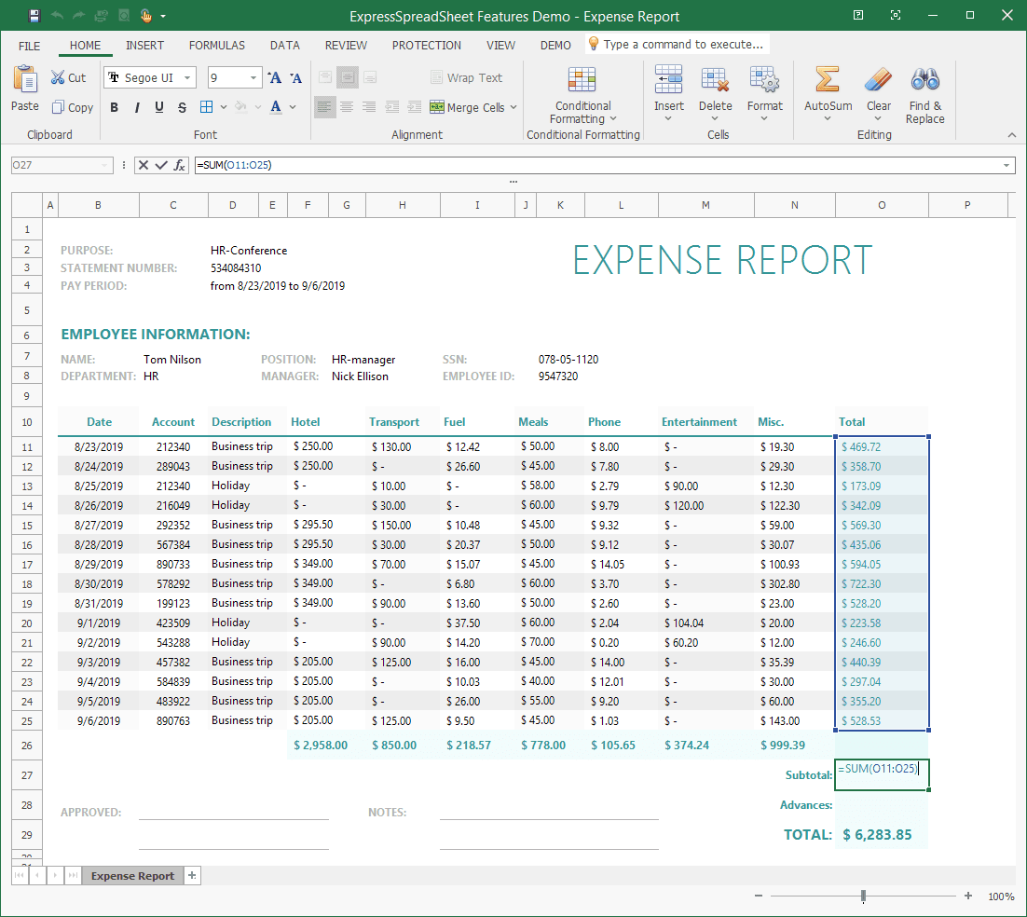Click the touch mode hand icon
1027x917 pixels.
[x=146, y=16]
